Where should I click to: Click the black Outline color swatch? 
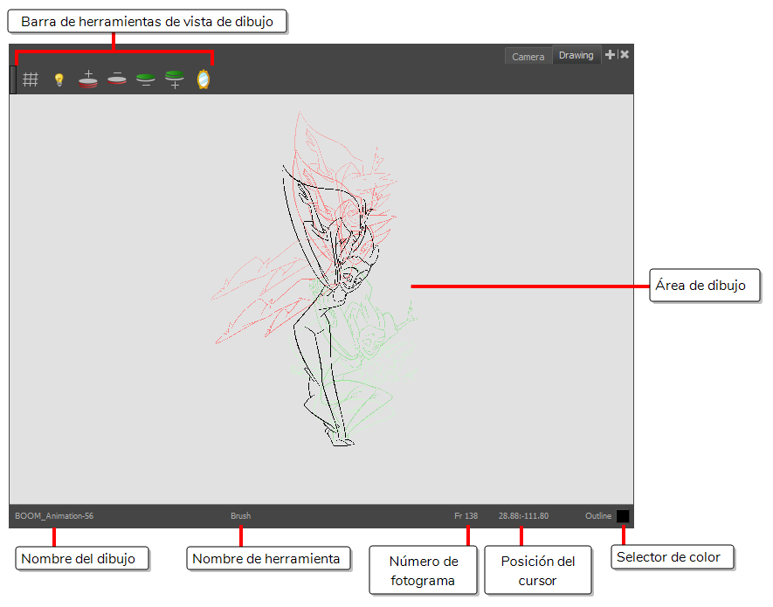(623, 516)
